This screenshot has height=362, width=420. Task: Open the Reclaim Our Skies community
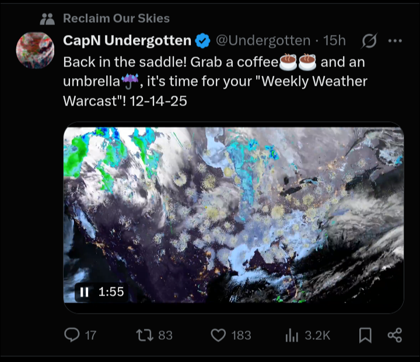tap(116, 18)
